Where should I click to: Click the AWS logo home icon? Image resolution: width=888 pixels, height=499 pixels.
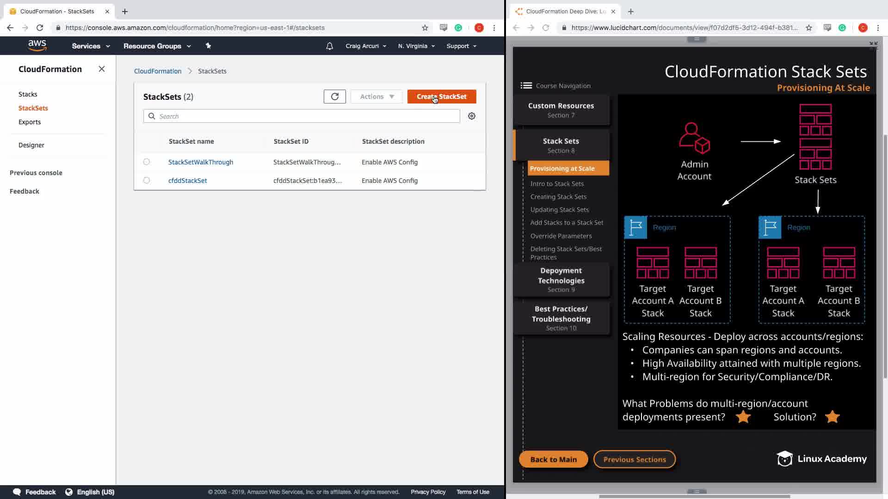37,45
